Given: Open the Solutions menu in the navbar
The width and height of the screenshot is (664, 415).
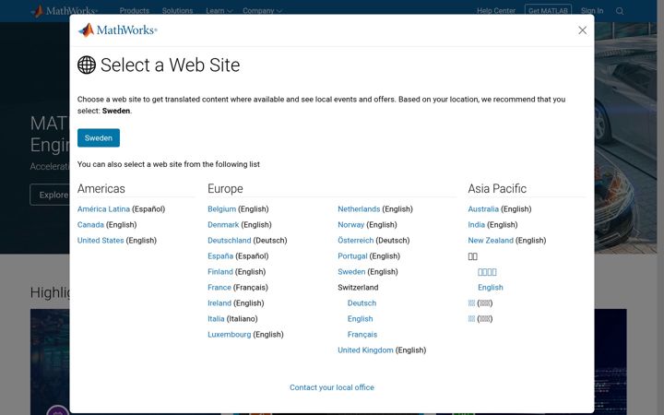Looking at the screenshot, I should pos(177,11).
